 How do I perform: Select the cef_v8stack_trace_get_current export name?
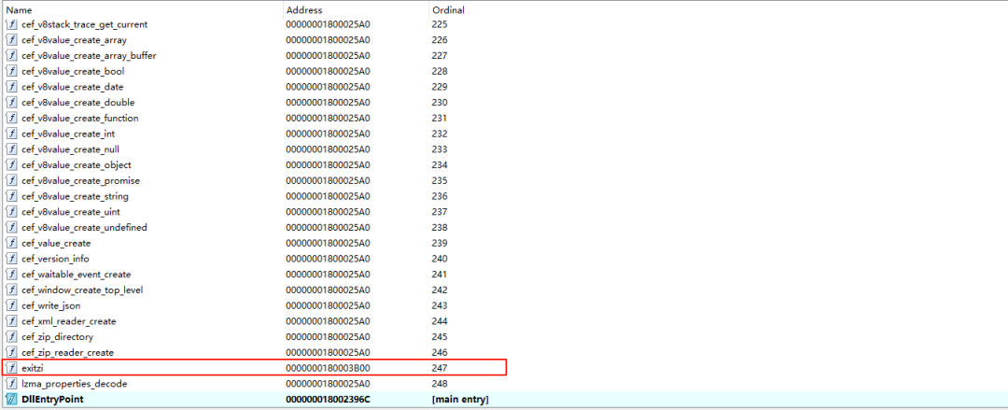coord(85,24)
